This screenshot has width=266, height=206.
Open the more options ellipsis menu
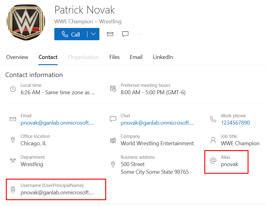(x=140, y=34)
